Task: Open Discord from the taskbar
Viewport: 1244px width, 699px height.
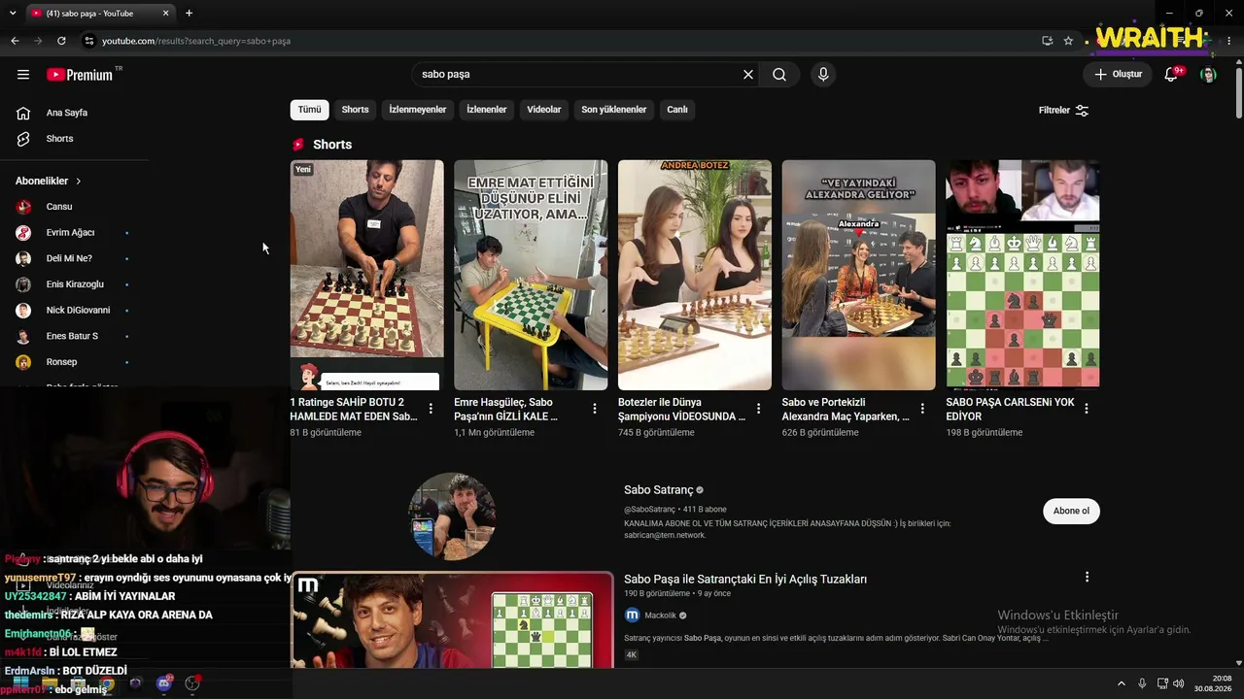Action: click(164, 683)
